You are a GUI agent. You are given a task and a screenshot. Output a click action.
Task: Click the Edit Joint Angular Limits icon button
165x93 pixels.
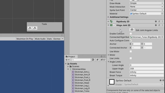point(132,30)
